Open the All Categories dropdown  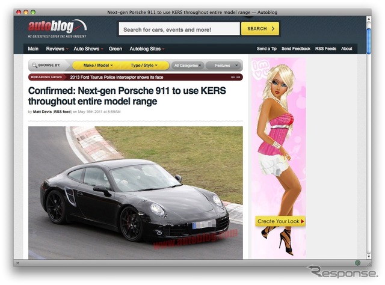coord(188,66)
